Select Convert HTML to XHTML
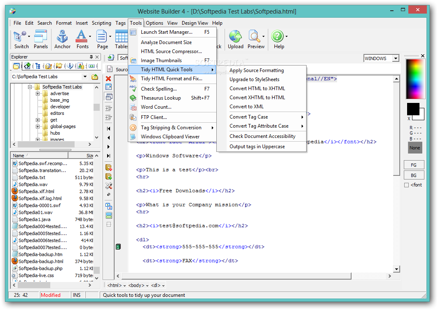Screen dimensions: 438x310 [261, 89]
